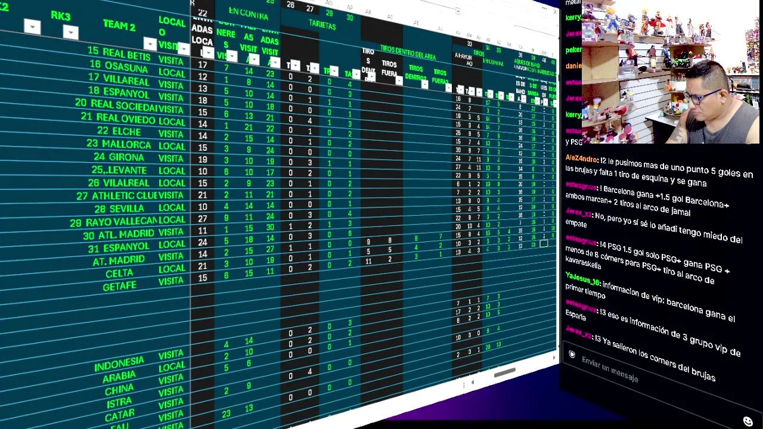Grab the spreadsheet horizontal scrollbar thumb

[x=504, y=372]
